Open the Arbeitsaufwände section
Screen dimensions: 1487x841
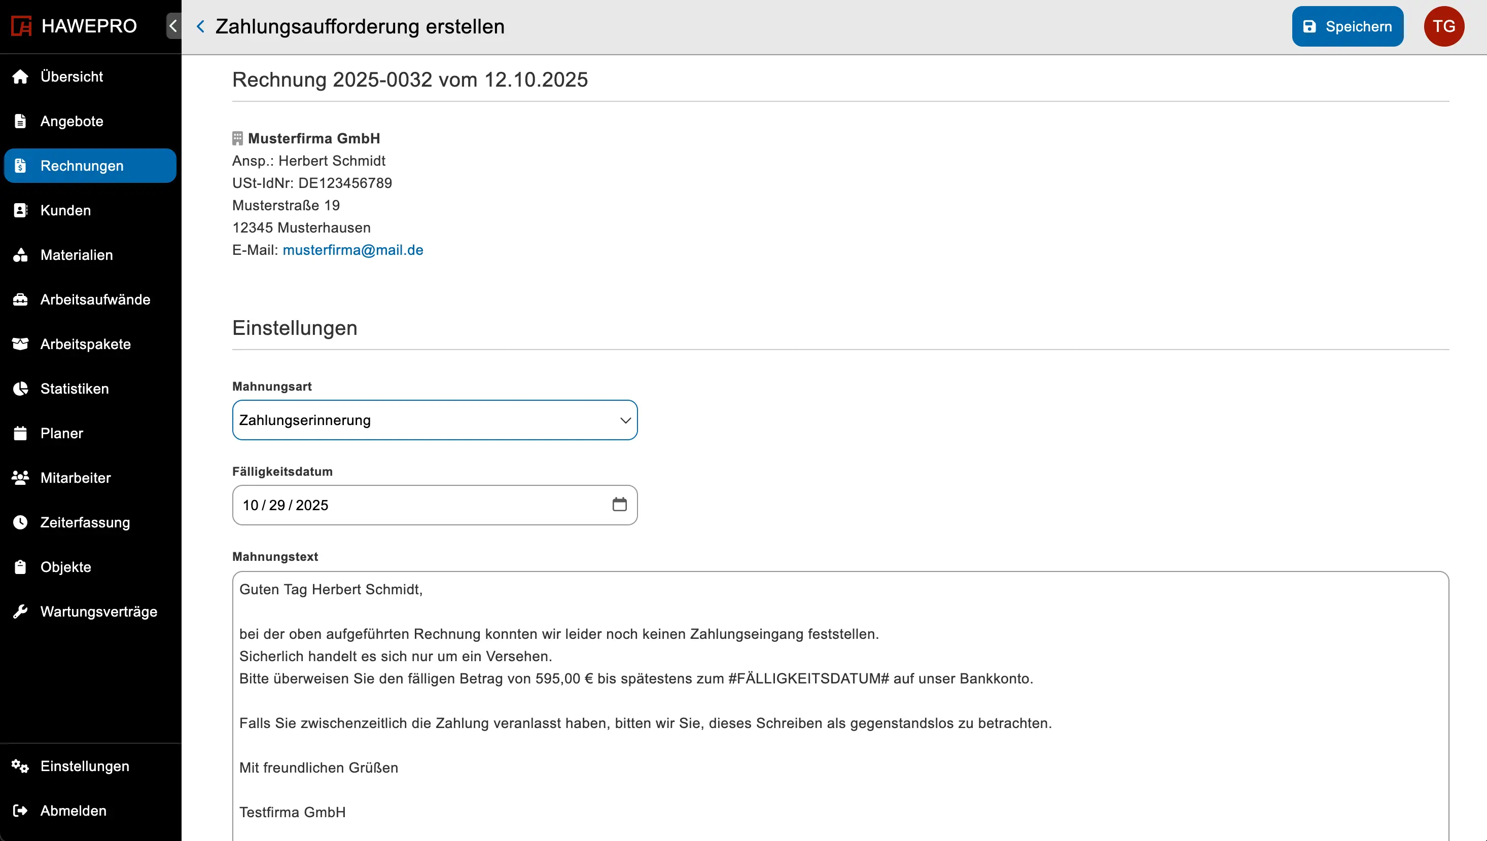tap(95, 299)
